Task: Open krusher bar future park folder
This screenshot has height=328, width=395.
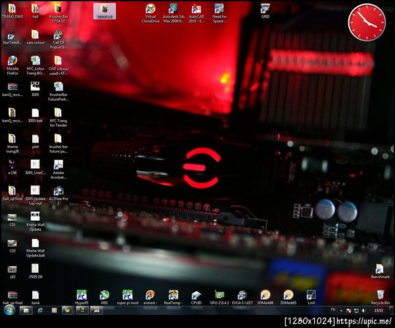Action: pyautogui.click(x=59, y=144)
